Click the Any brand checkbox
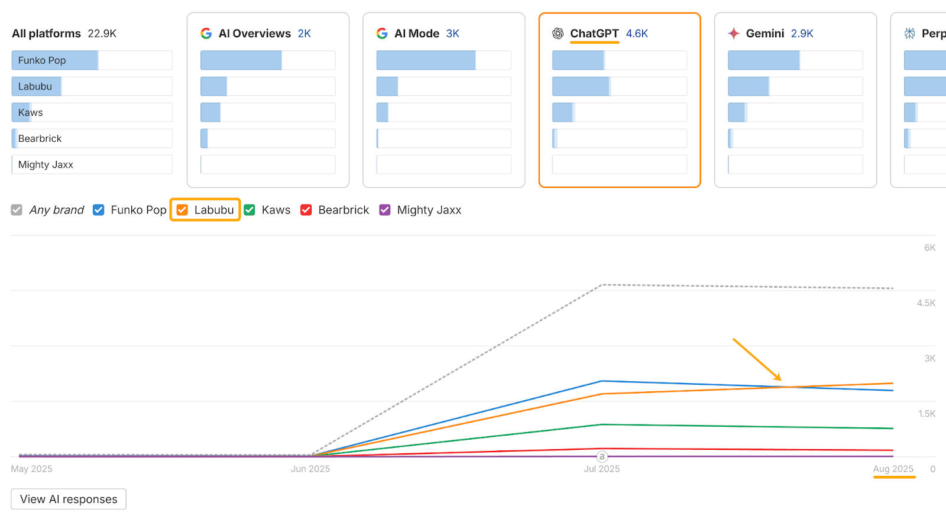The width and height of the screenshot is (946, 516). 16,210
